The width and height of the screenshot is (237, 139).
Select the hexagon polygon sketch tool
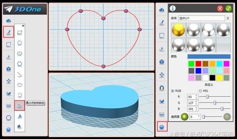tap(20, 64)
